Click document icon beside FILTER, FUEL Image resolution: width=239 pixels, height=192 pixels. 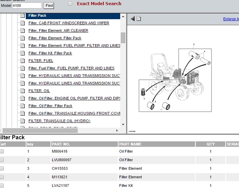click(x=23, y=61)
